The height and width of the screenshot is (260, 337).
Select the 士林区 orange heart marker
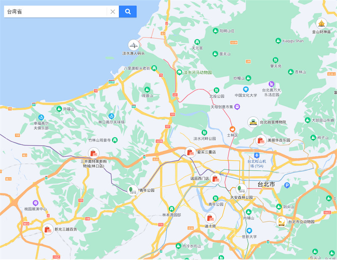click(232, 129)
